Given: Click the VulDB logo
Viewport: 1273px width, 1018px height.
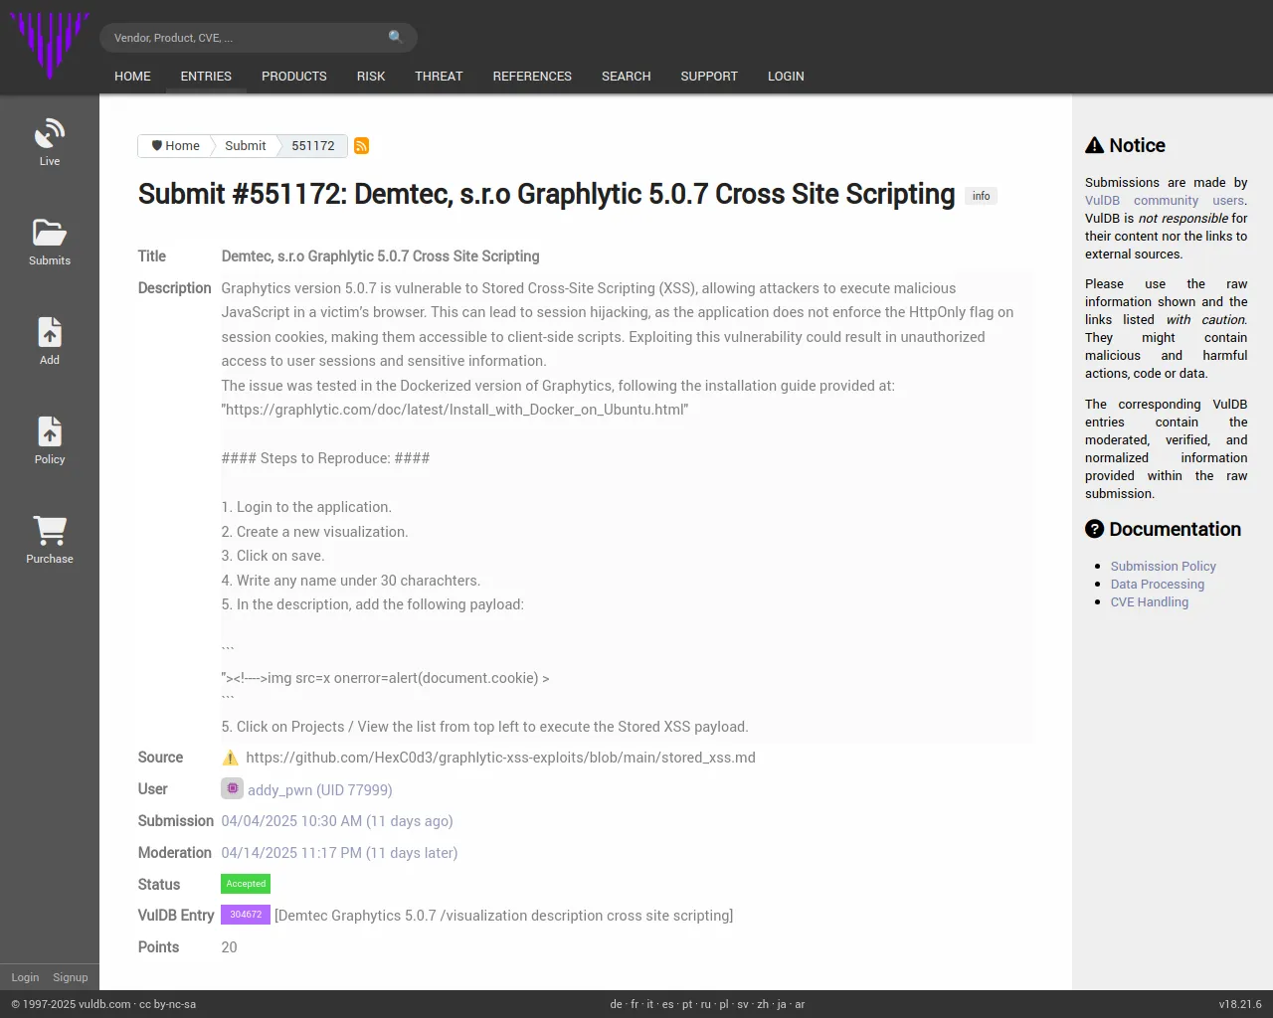Looking at the screenshot, I should coord(50,46).
